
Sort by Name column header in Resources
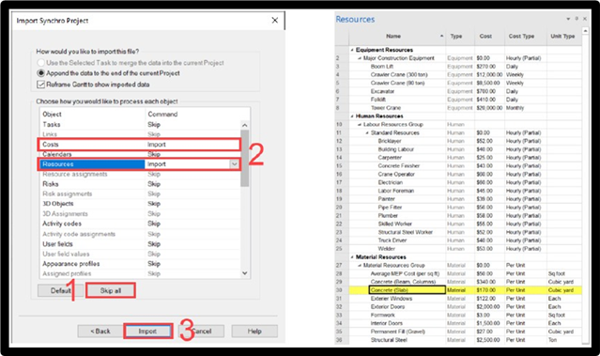coord(397,36)
